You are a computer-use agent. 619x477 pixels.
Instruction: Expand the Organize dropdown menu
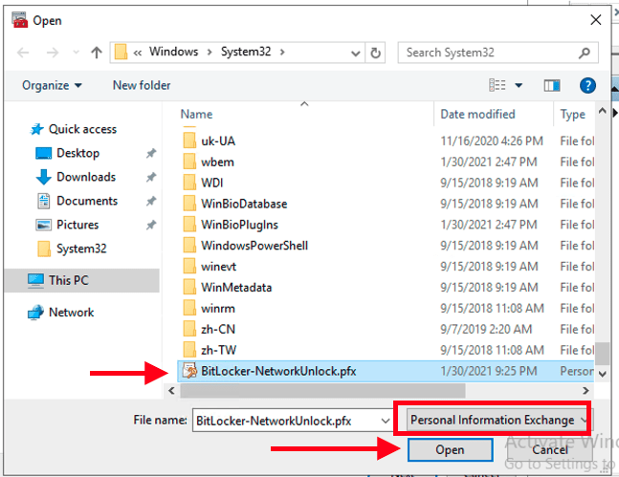tap(52, 85)
